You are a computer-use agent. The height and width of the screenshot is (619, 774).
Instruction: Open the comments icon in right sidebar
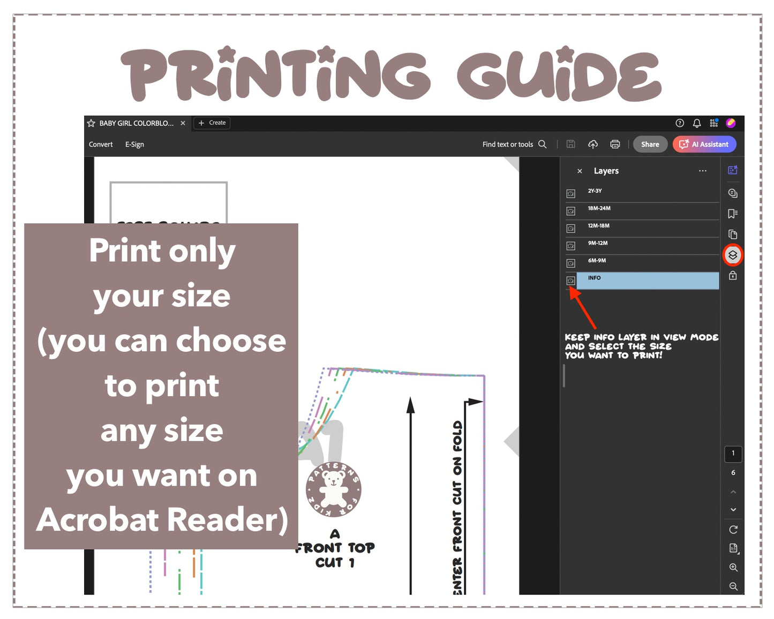pyautogui.click(x=733, y=193)
